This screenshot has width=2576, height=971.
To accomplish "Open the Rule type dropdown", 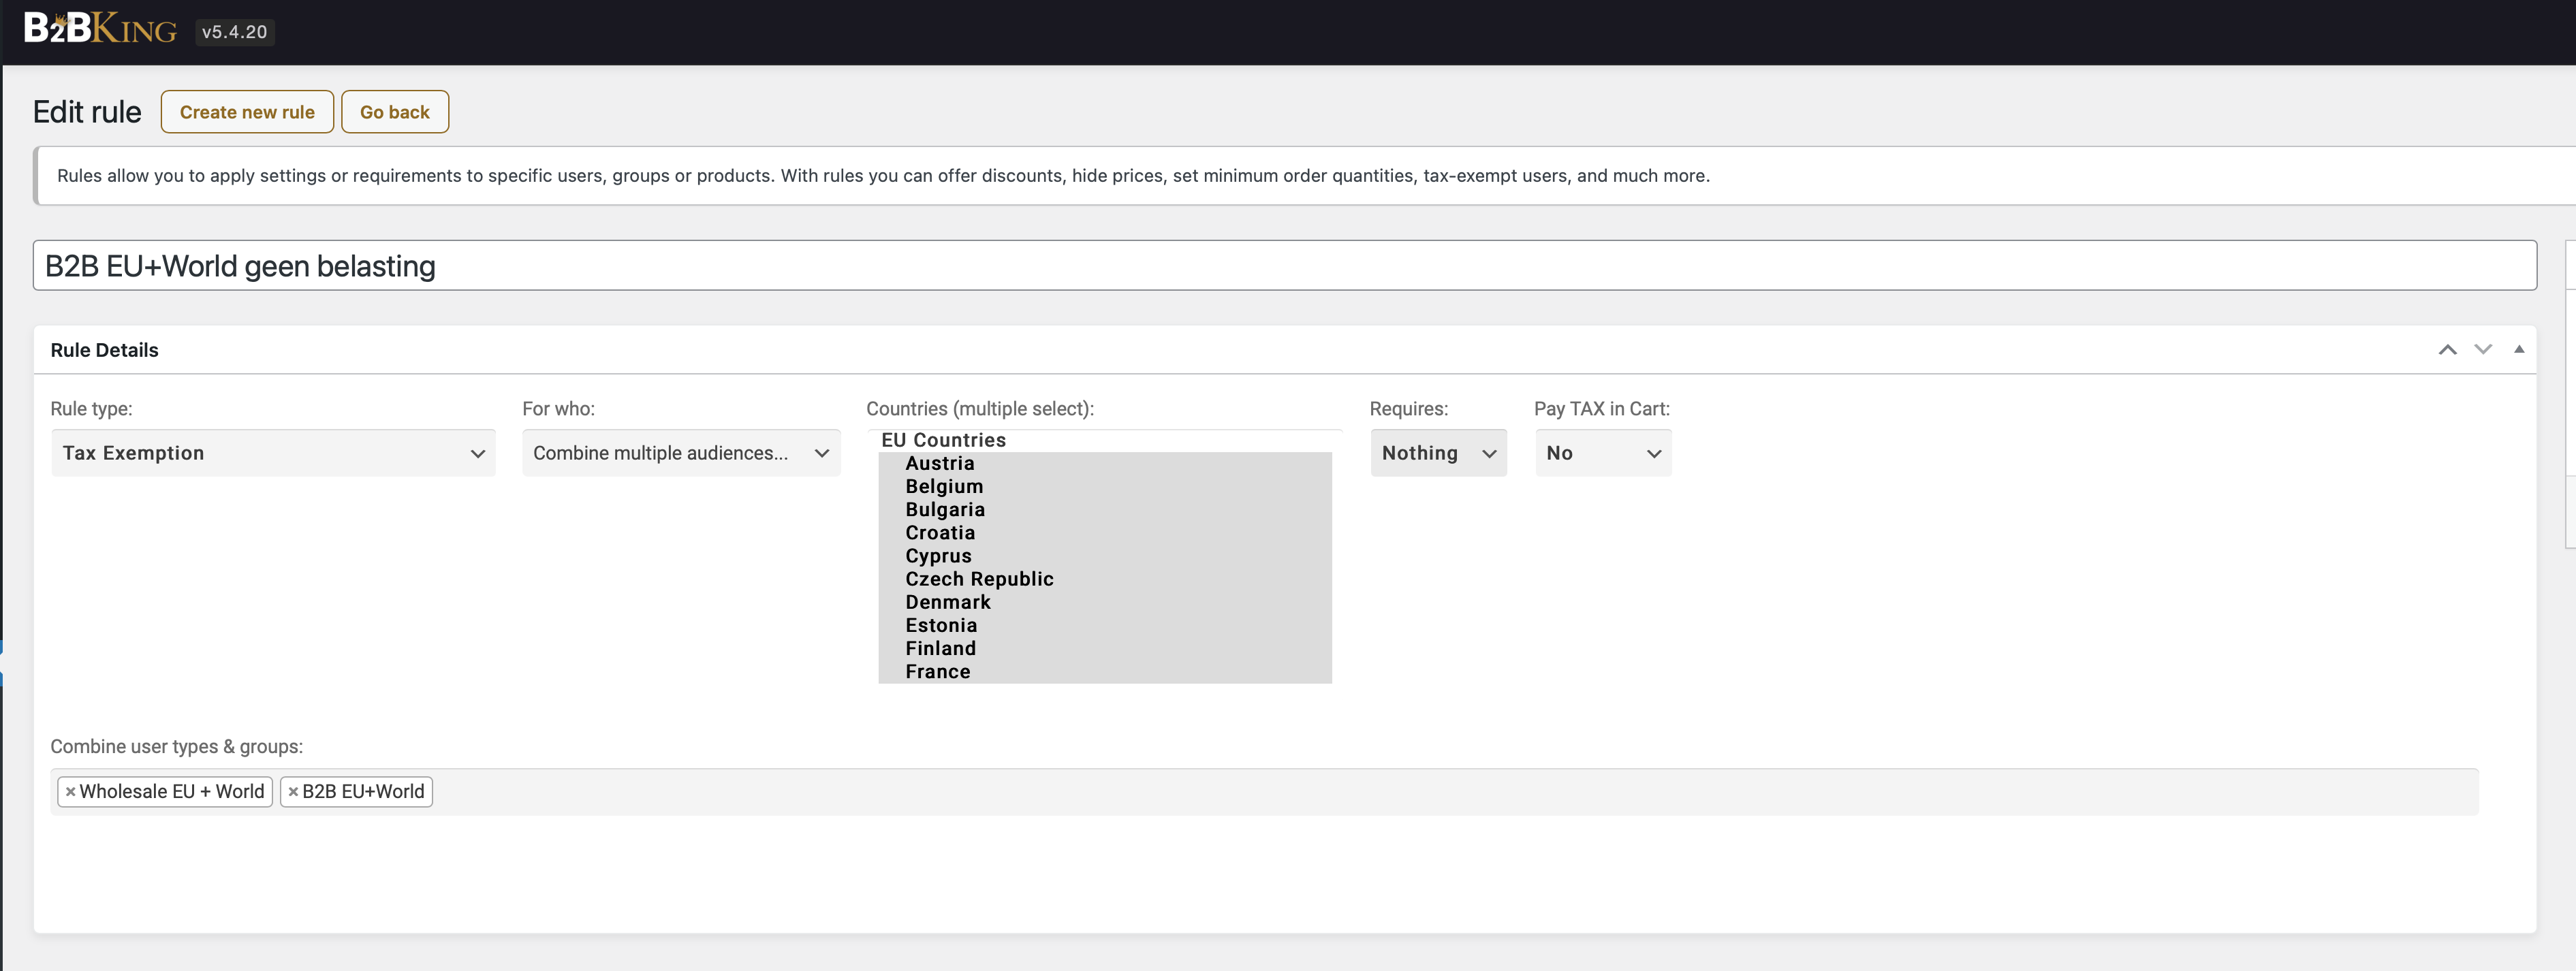I will (x=273, y=453).
